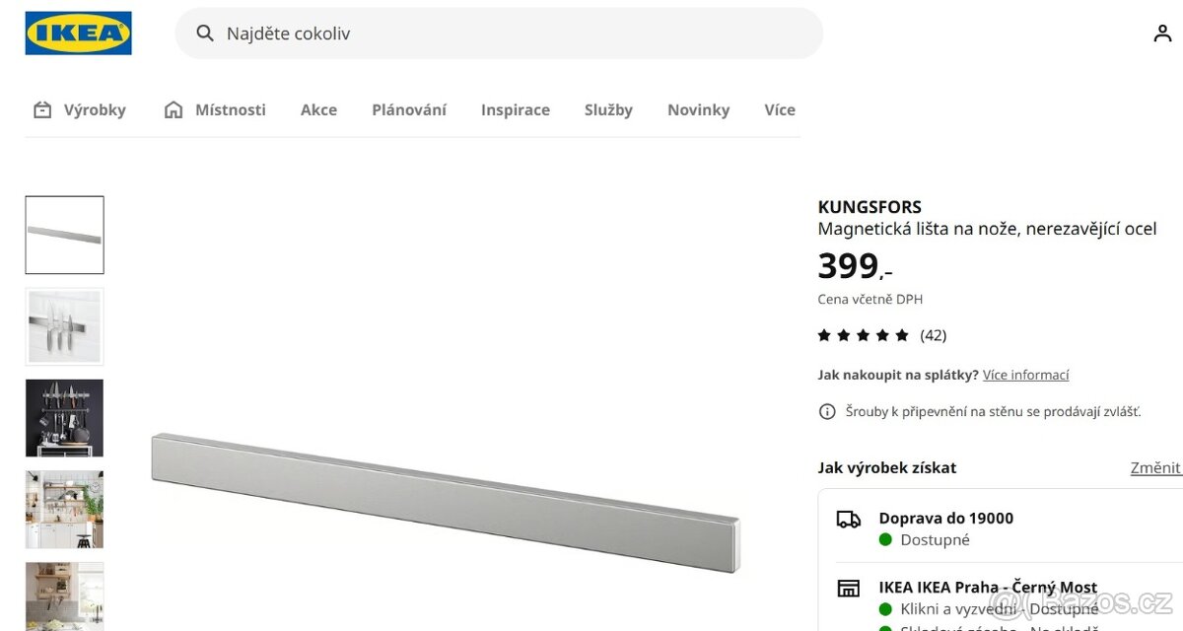Image resolution: width=1183 pixels, height=631 pixels.
Task: Click the delivery truck icon
Action: click(x=848, y=520)
